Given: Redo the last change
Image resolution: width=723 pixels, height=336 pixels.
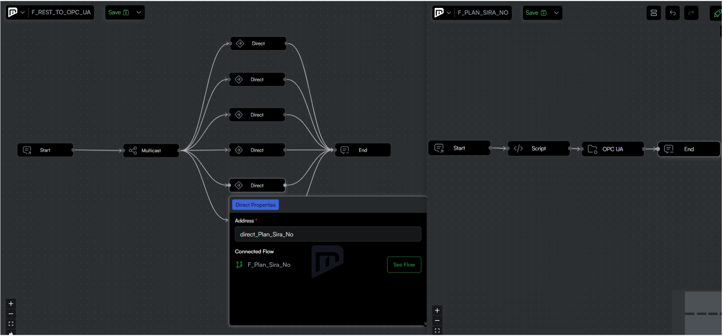Looking at the screenshot, I should (691, 13).
